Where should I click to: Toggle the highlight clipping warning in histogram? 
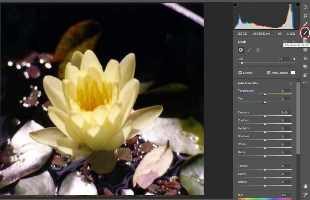point(297,4)
